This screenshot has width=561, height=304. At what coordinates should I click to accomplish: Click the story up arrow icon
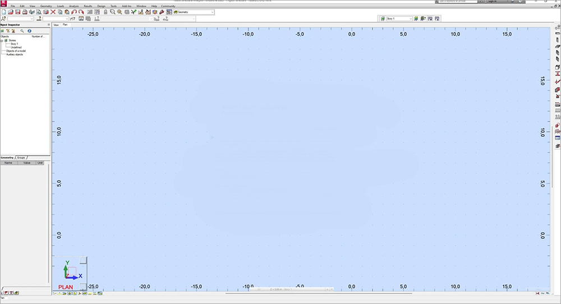point(437,19)
